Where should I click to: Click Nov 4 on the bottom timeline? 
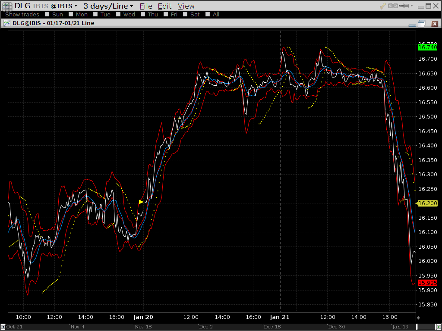pos(77,327)
